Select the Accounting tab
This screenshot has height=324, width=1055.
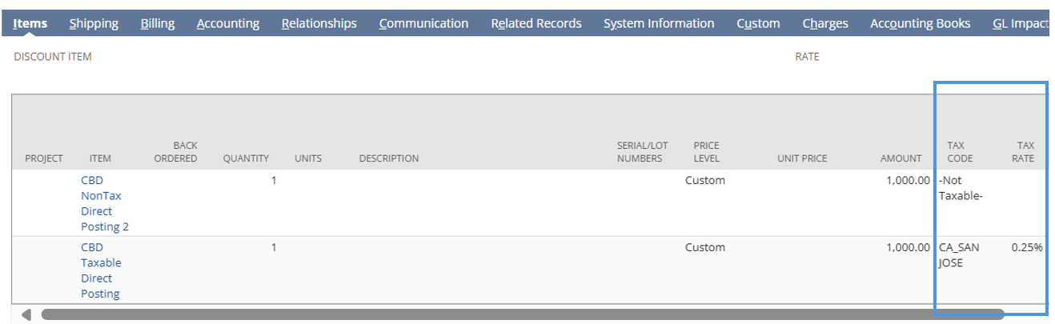click(228, 23)
